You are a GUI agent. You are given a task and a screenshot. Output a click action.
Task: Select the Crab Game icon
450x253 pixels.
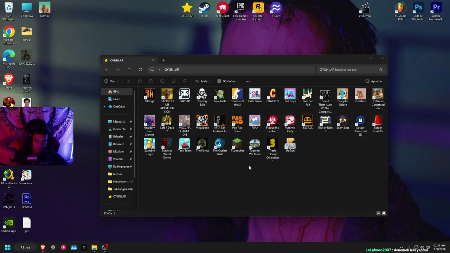tap(255, 96)
